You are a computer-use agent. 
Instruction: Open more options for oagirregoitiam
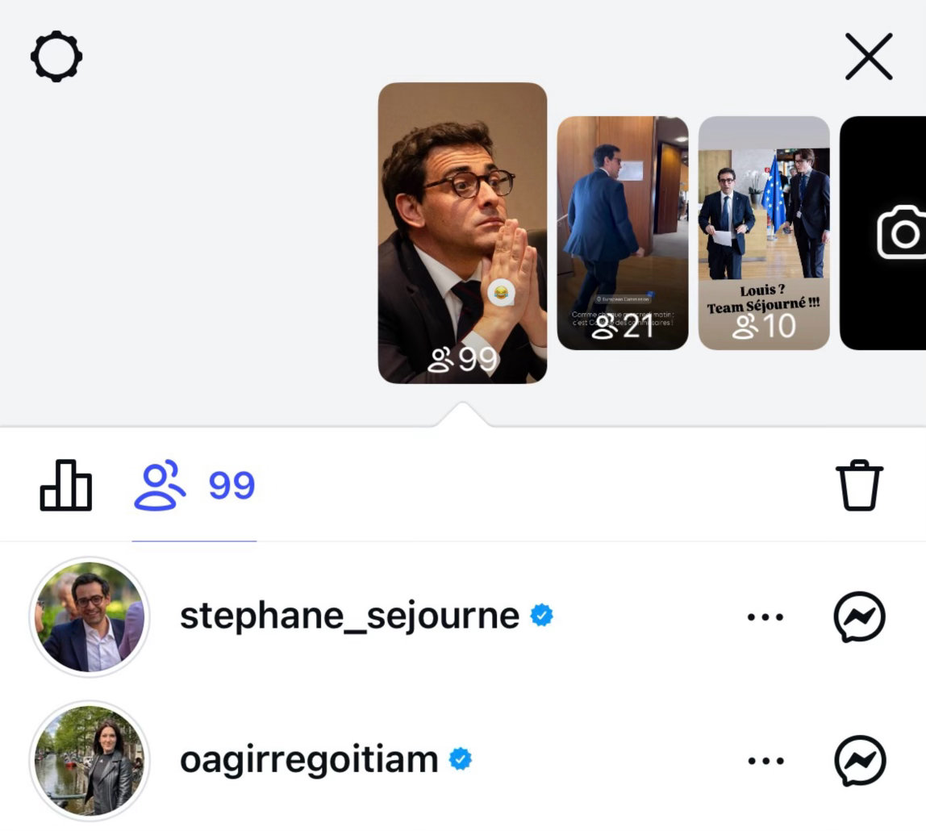point(765,761)
